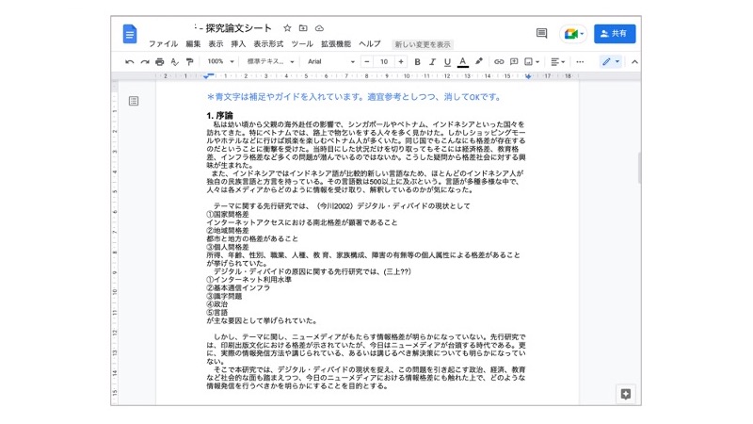Toggle underline formatting
753x424 pixels.
point(447,61)
